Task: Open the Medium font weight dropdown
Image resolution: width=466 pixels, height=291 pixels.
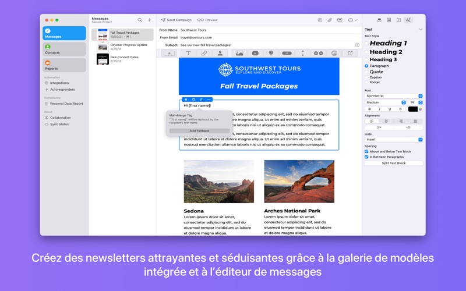Action: click(385, 102)
